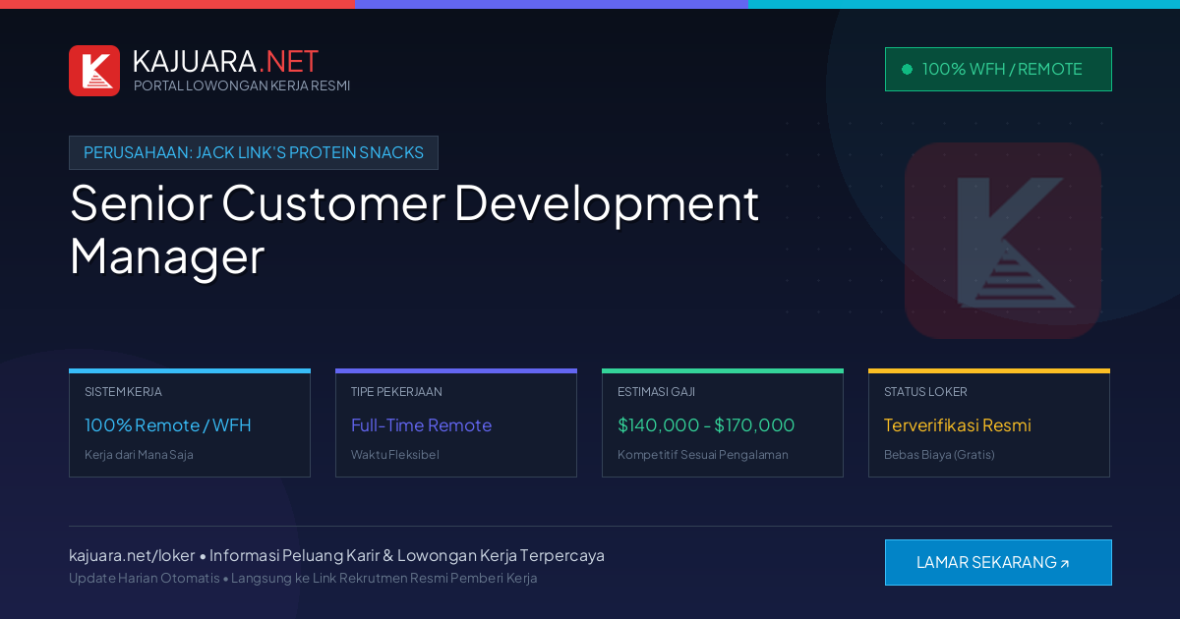The width and height of the screenshot is (1180, 619).
Task: Click the KAJUARA.NET site title
Action: [x=225, y=61]
